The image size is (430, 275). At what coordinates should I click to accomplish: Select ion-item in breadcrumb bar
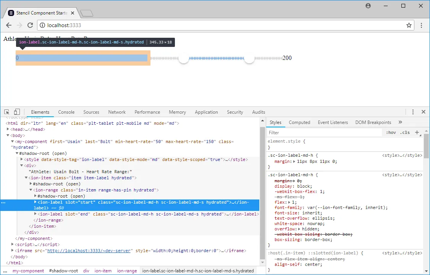point(103,271)
